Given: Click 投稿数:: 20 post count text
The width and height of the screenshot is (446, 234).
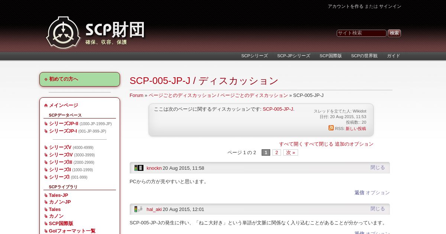Looking at the screenshot, I should tap(356, 122).
